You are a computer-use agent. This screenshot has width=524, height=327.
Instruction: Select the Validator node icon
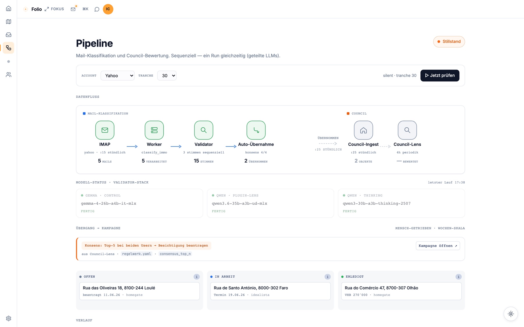204,130
